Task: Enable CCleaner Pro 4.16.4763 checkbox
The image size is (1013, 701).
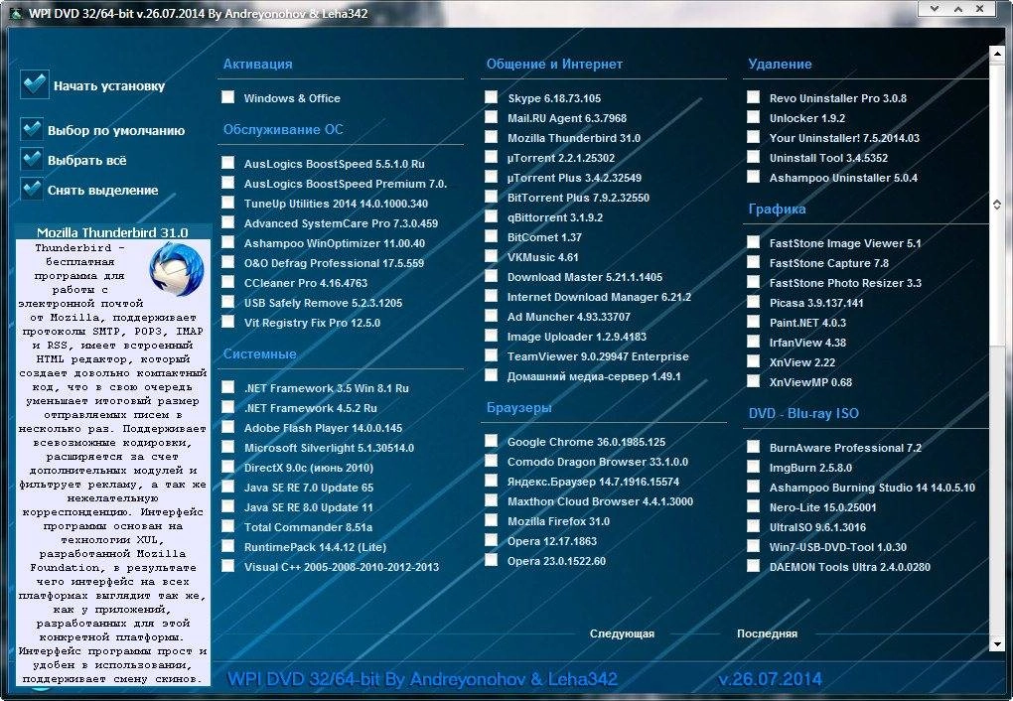Action: pyautogui.click(x=228, y=282)
